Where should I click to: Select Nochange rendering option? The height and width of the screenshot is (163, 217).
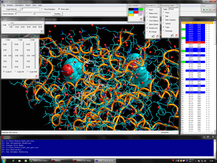coord(164,31)
